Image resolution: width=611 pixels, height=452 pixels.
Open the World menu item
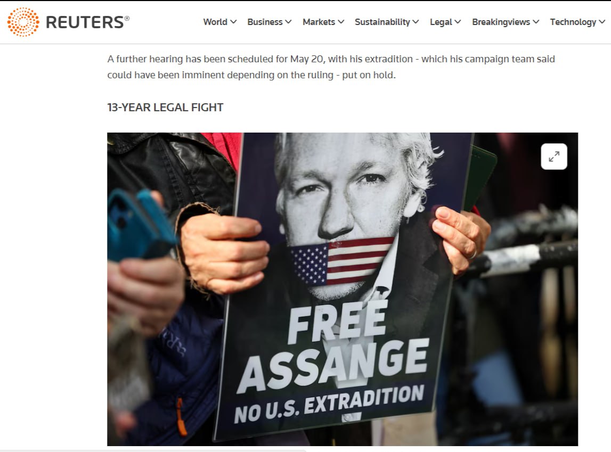[215, 22]
